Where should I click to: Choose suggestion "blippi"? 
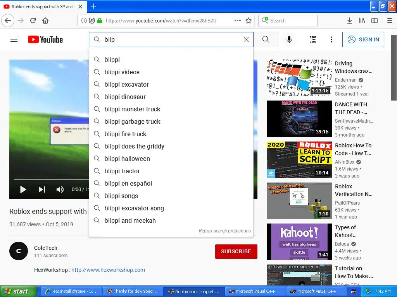pyautogui.click(x=171, y=60)
